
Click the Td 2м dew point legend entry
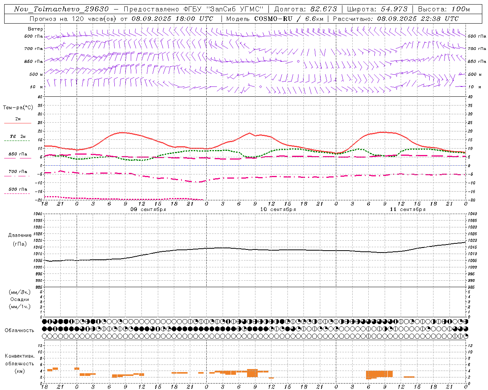(x=18, y=136)
